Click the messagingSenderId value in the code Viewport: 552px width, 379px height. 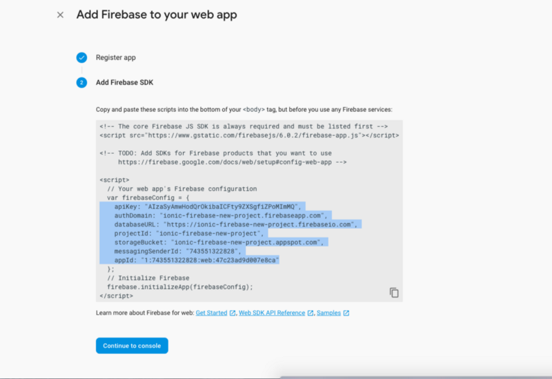tap(213, 251)
